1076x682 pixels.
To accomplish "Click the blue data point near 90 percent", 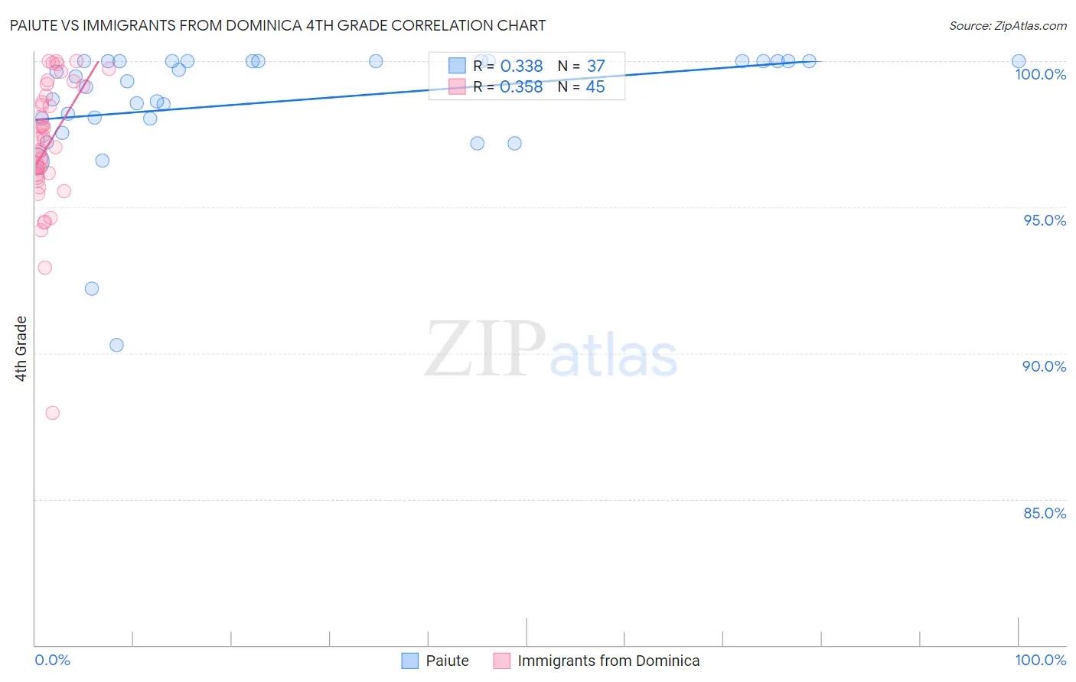I will [x=116, y=345].
